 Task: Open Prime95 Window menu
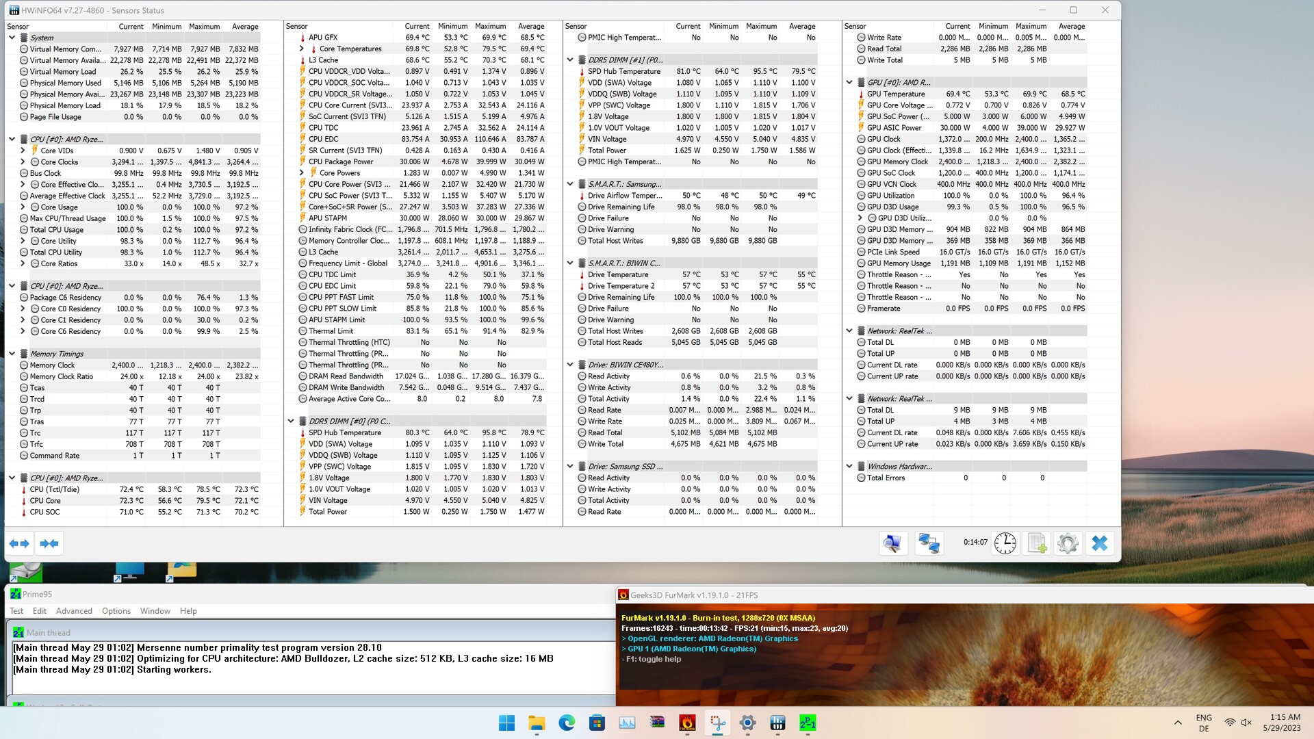(155, 611)
